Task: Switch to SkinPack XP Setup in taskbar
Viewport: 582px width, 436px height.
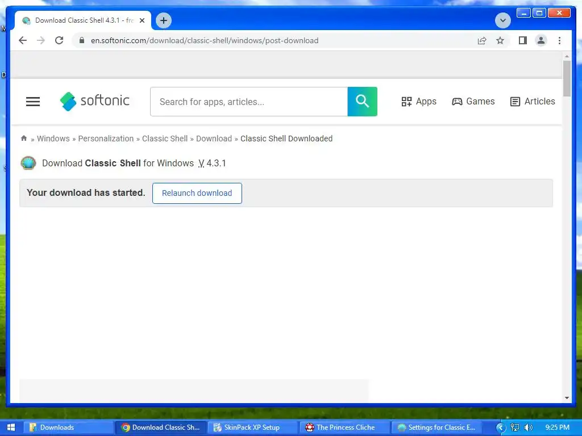Action: click(x=252, y=427)
